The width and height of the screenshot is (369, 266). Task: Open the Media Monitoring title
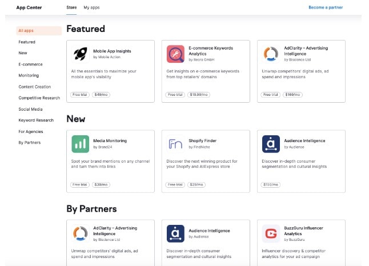110,140
